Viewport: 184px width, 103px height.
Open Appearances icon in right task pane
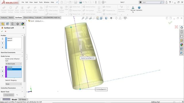[182, 45]
